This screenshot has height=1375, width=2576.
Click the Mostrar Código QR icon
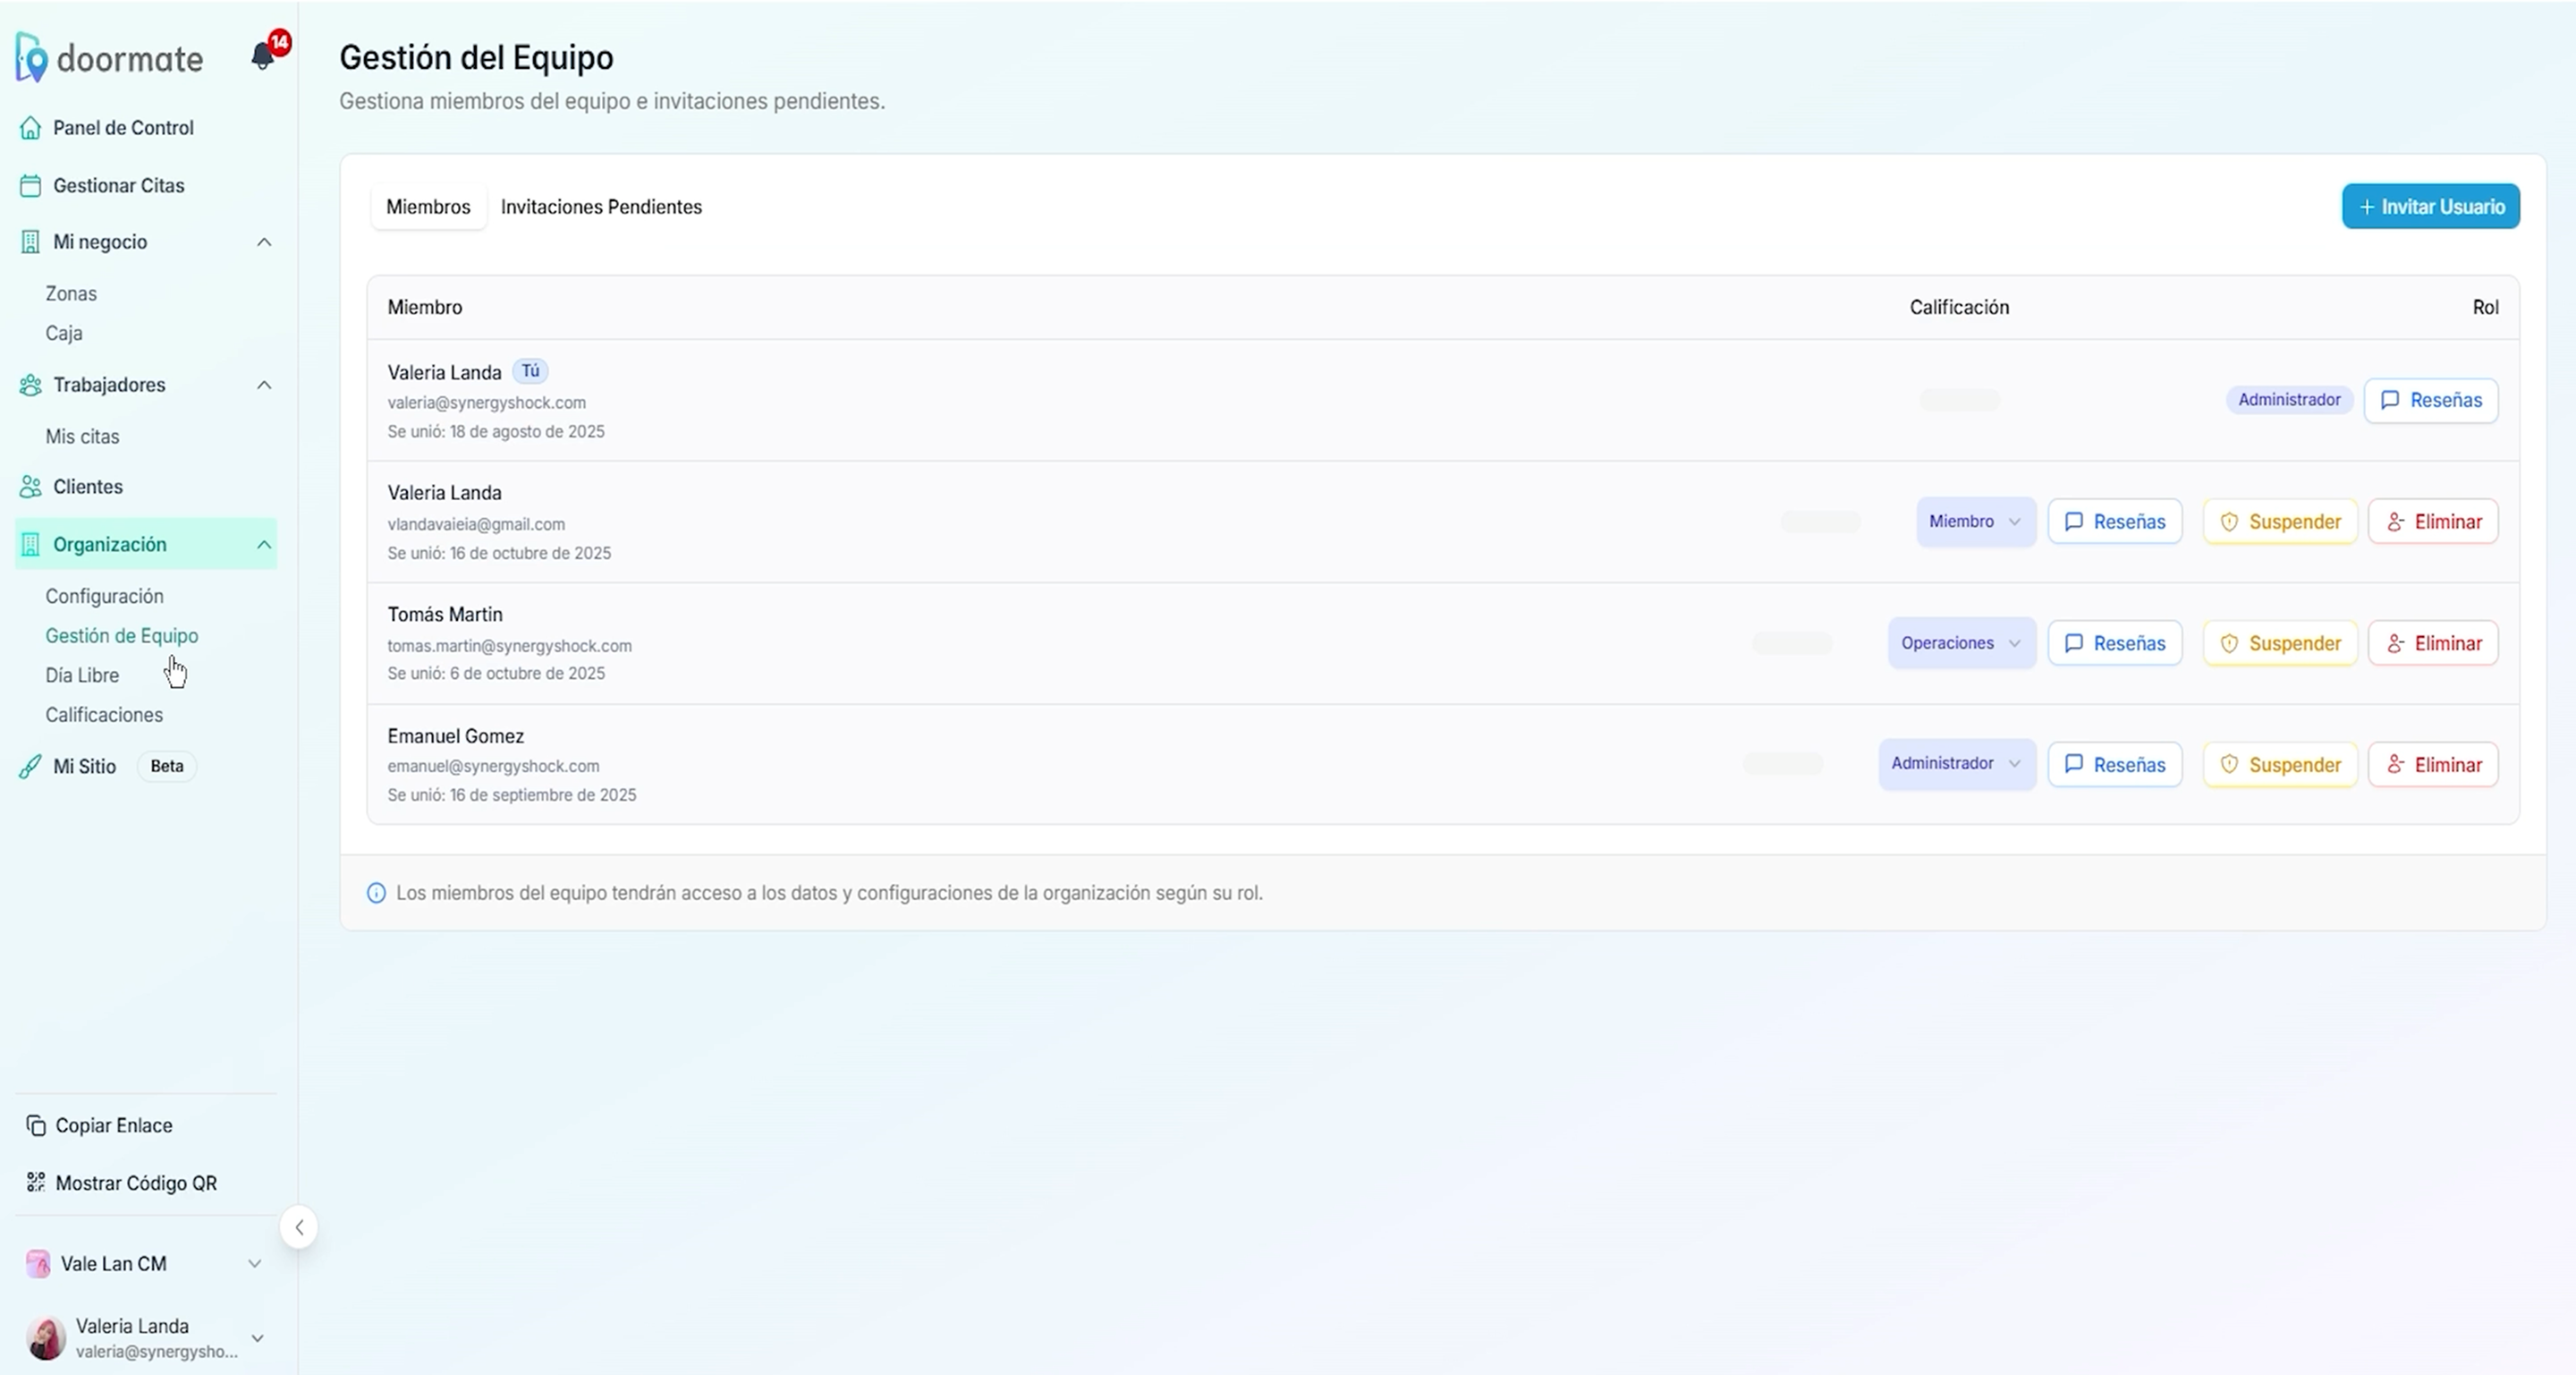click(36, 1183)
